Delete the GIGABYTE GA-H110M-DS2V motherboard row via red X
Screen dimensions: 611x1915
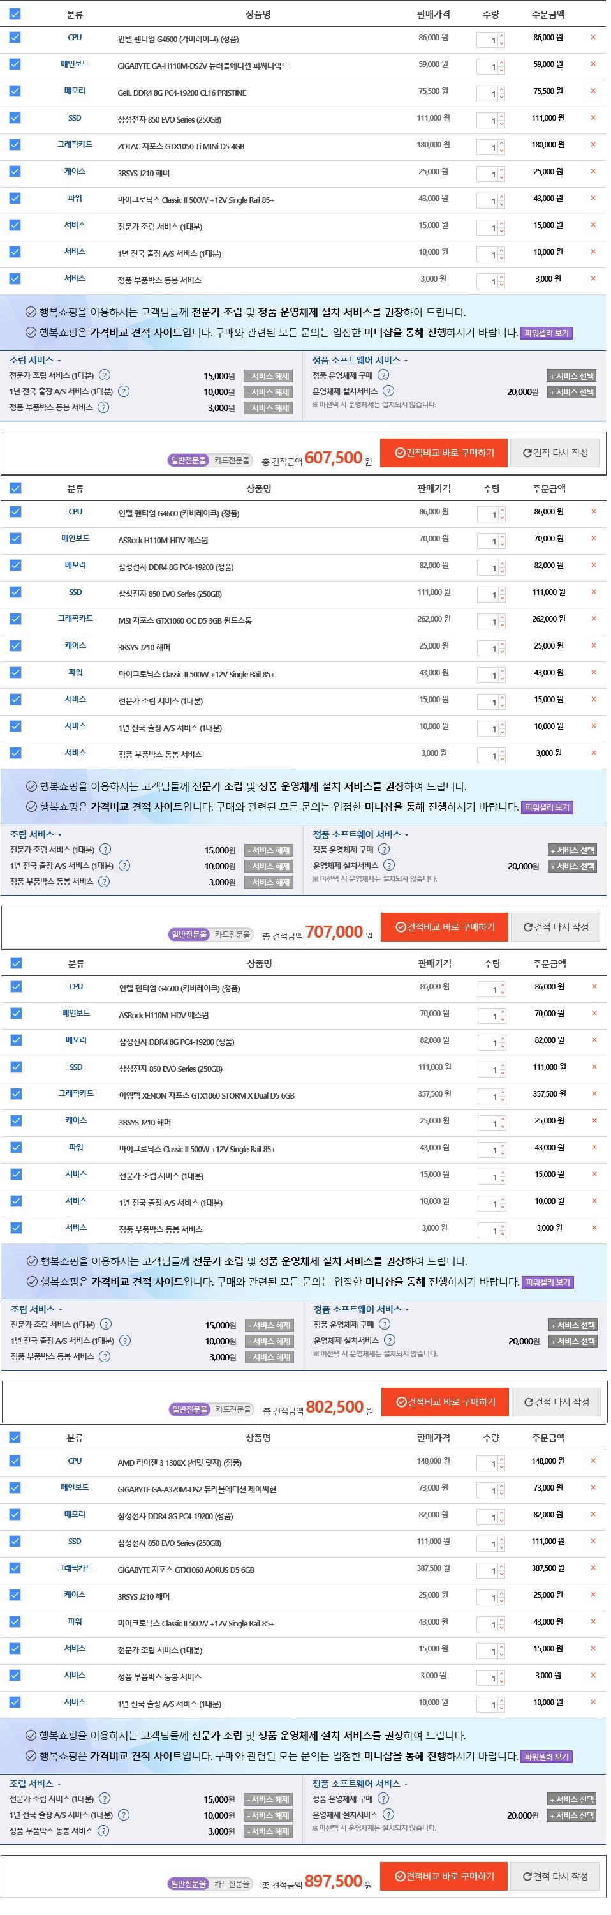(593, 64)
